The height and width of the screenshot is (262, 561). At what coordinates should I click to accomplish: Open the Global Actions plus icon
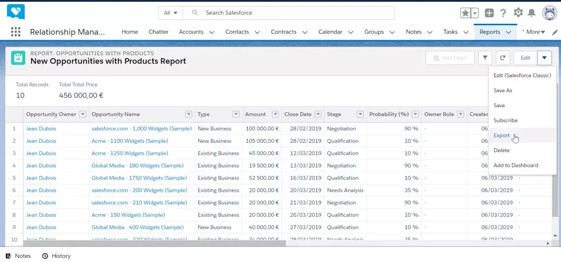coord(489,13)
